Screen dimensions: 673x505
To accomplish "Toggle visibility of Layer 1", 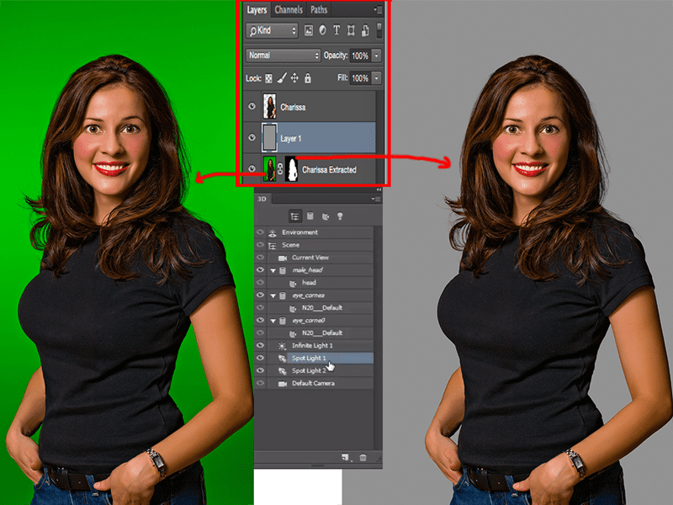I will [252, 138].
